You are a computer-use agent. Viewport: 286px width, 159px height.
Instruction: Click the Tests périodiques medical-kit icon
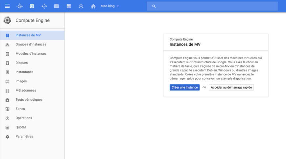[7, 100]
